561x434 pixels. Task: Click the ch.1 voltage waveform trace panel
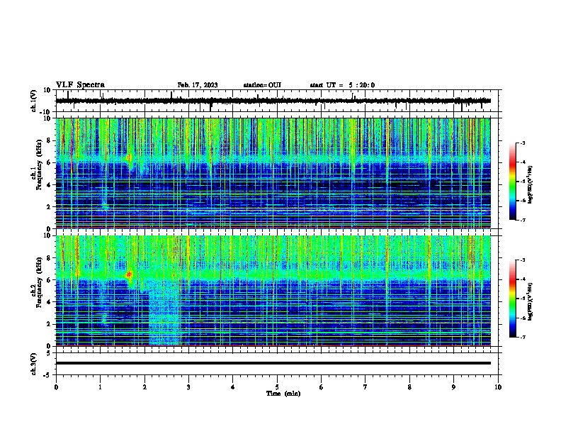[273, 101]
